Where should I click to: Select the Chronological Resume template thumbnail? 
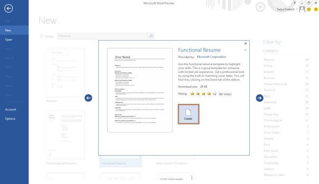pyautogui.click(x=65, y=135)
